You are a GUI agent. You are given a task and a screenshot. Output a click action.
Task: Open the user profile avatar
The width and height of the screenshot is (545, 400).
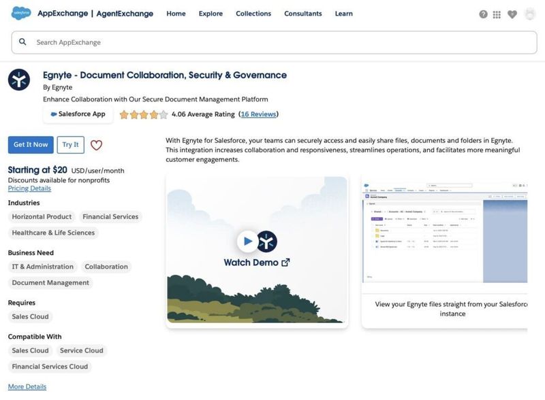[x=530, y=14]
